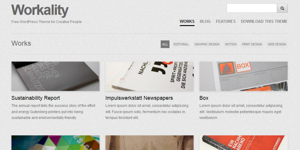Click the magnifying glass search icon
The image size is (300, 150).
coord(282,8)
